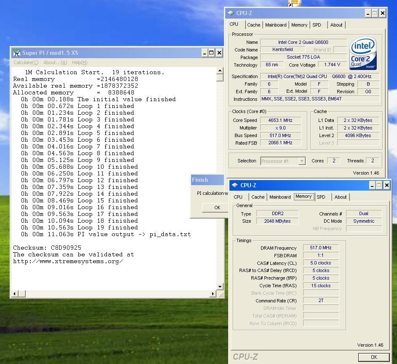This screenshot has height=364, width=397.
Task: Click the CPU-Z logo icon in lower CPU-Z window
Action: (235, 185)
